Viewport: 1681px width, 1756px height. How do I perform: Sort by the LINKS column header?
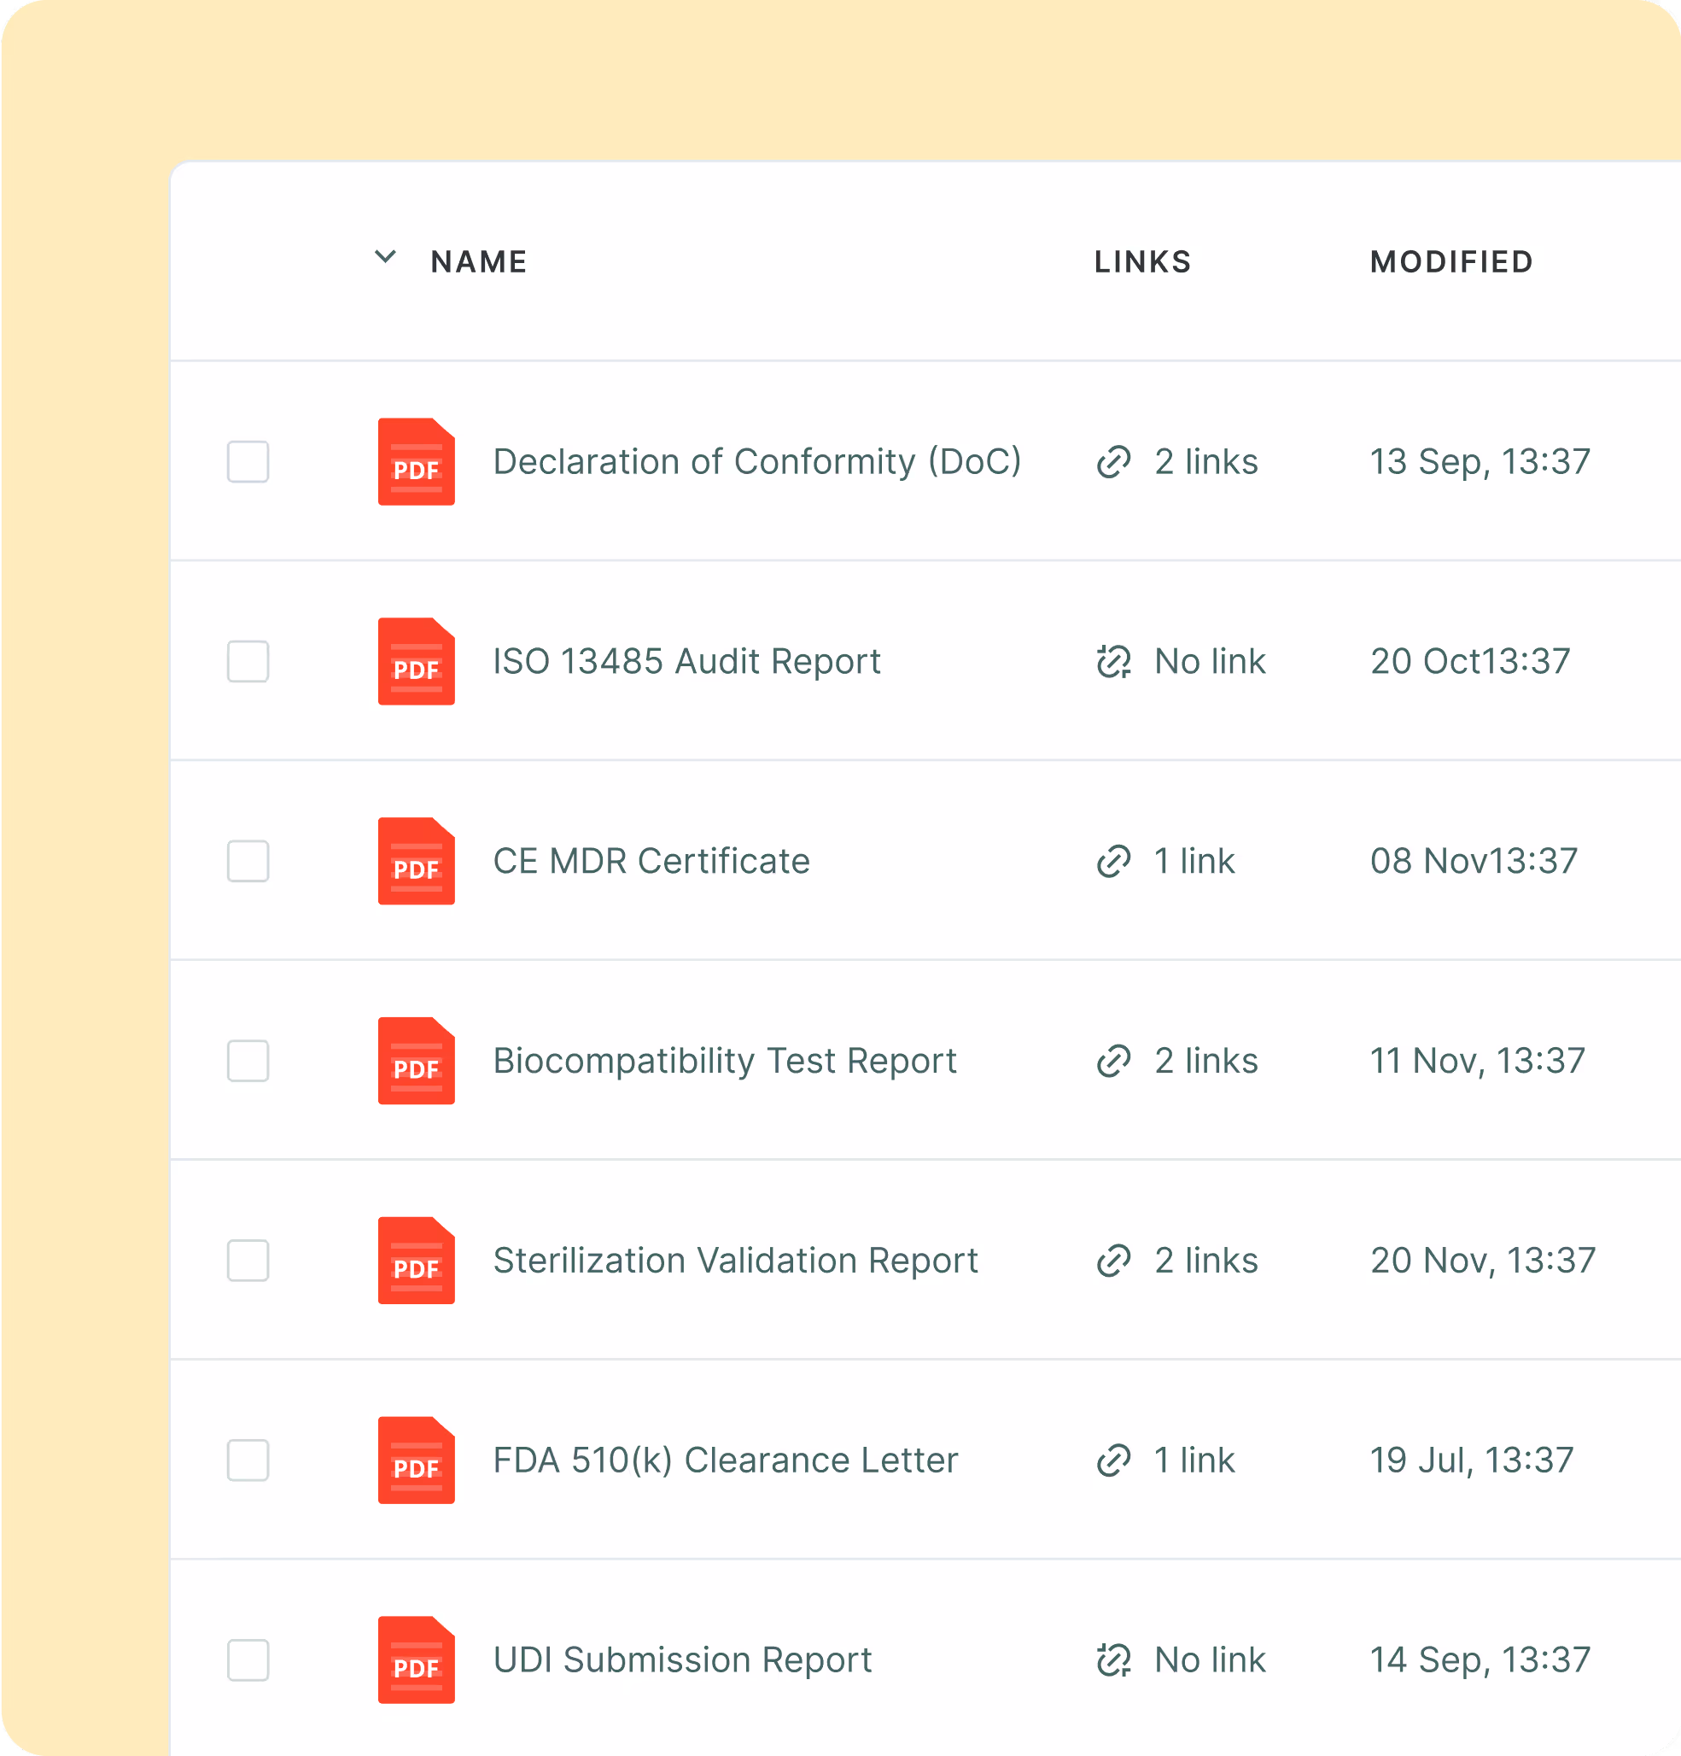[1141, 261]
